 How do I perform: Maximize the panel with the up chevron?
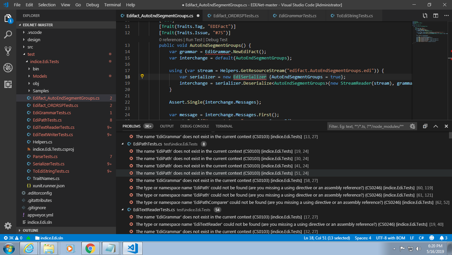tap(436, 126)
